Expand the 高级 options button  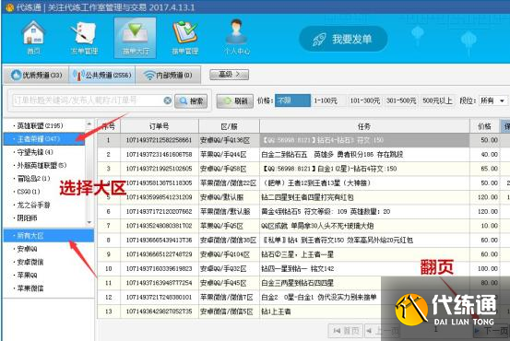[230, 75]
